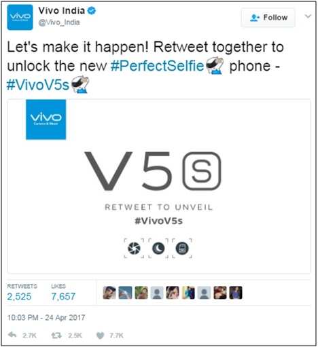
Task: Click the phone icon in the promo image
Action: coord(182,249)
